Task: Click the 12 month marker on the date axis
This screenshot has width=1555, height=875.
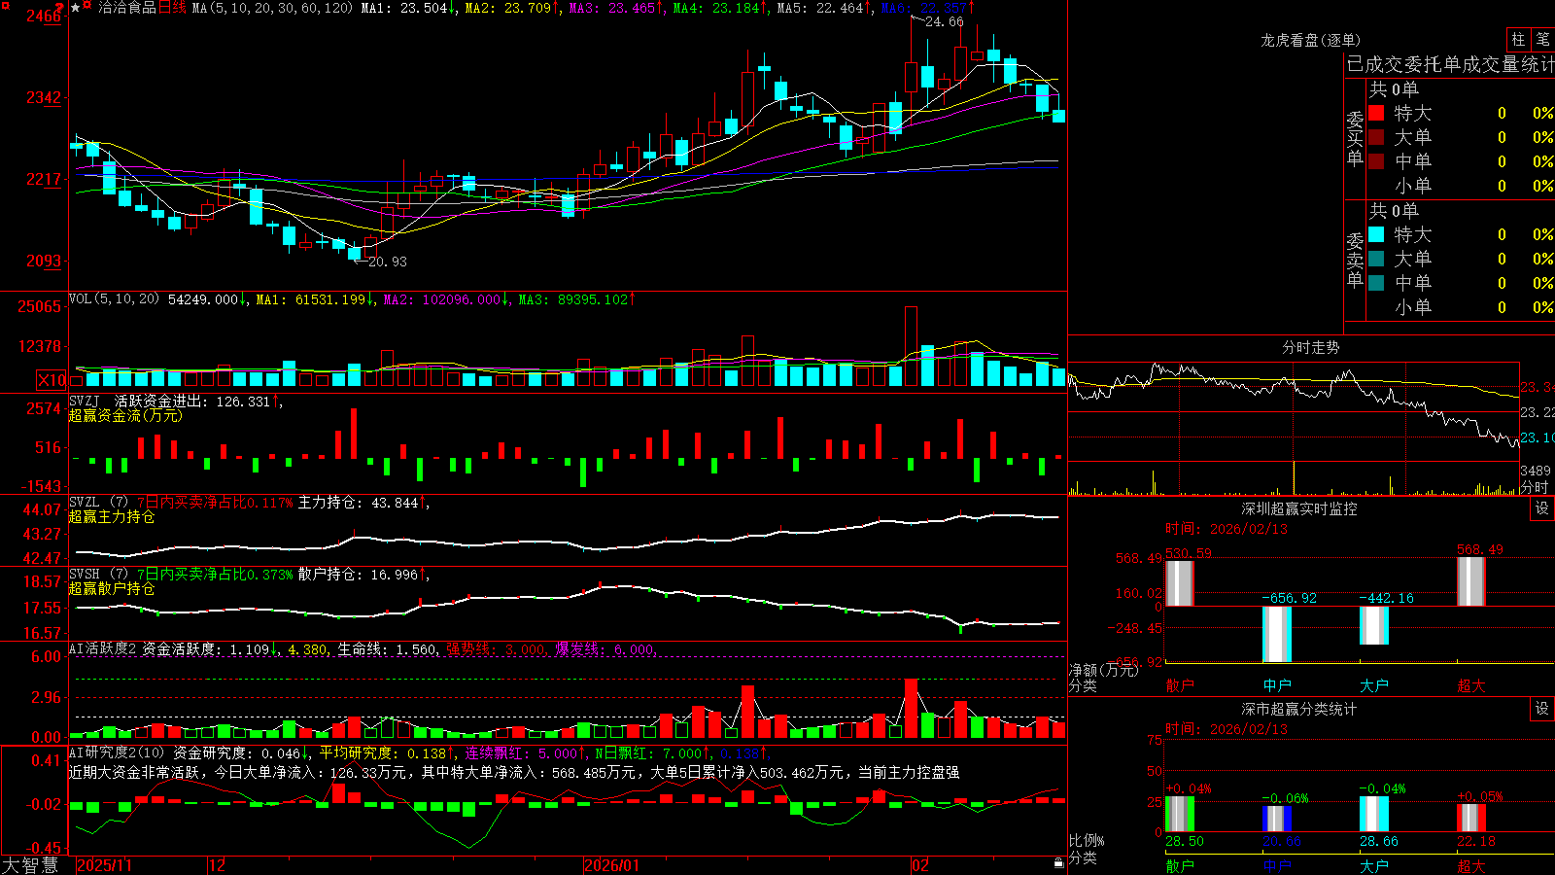Action: click(x=218, y=865)
